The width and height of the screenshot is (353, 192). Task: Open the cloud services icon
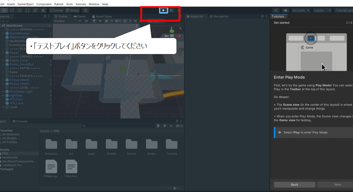click(x=285, y=10)
